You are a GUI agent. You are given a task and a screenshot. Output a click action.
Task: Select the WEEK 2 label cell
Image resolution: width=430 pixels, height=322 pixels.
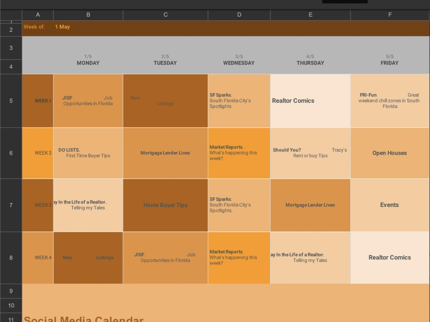coord(38,153)
